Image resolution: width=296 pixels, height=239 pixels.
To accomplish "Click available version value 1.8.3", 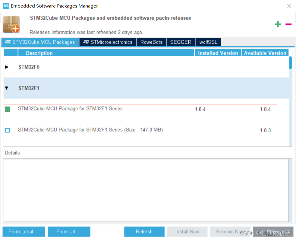I will 266,130.
